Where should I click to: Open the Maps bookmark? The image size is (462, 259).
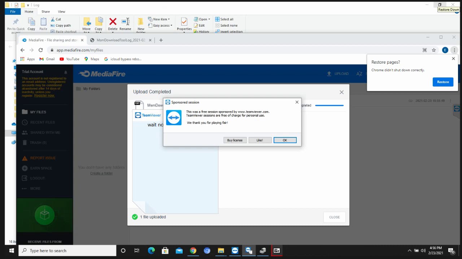click(x=92, y=59)
